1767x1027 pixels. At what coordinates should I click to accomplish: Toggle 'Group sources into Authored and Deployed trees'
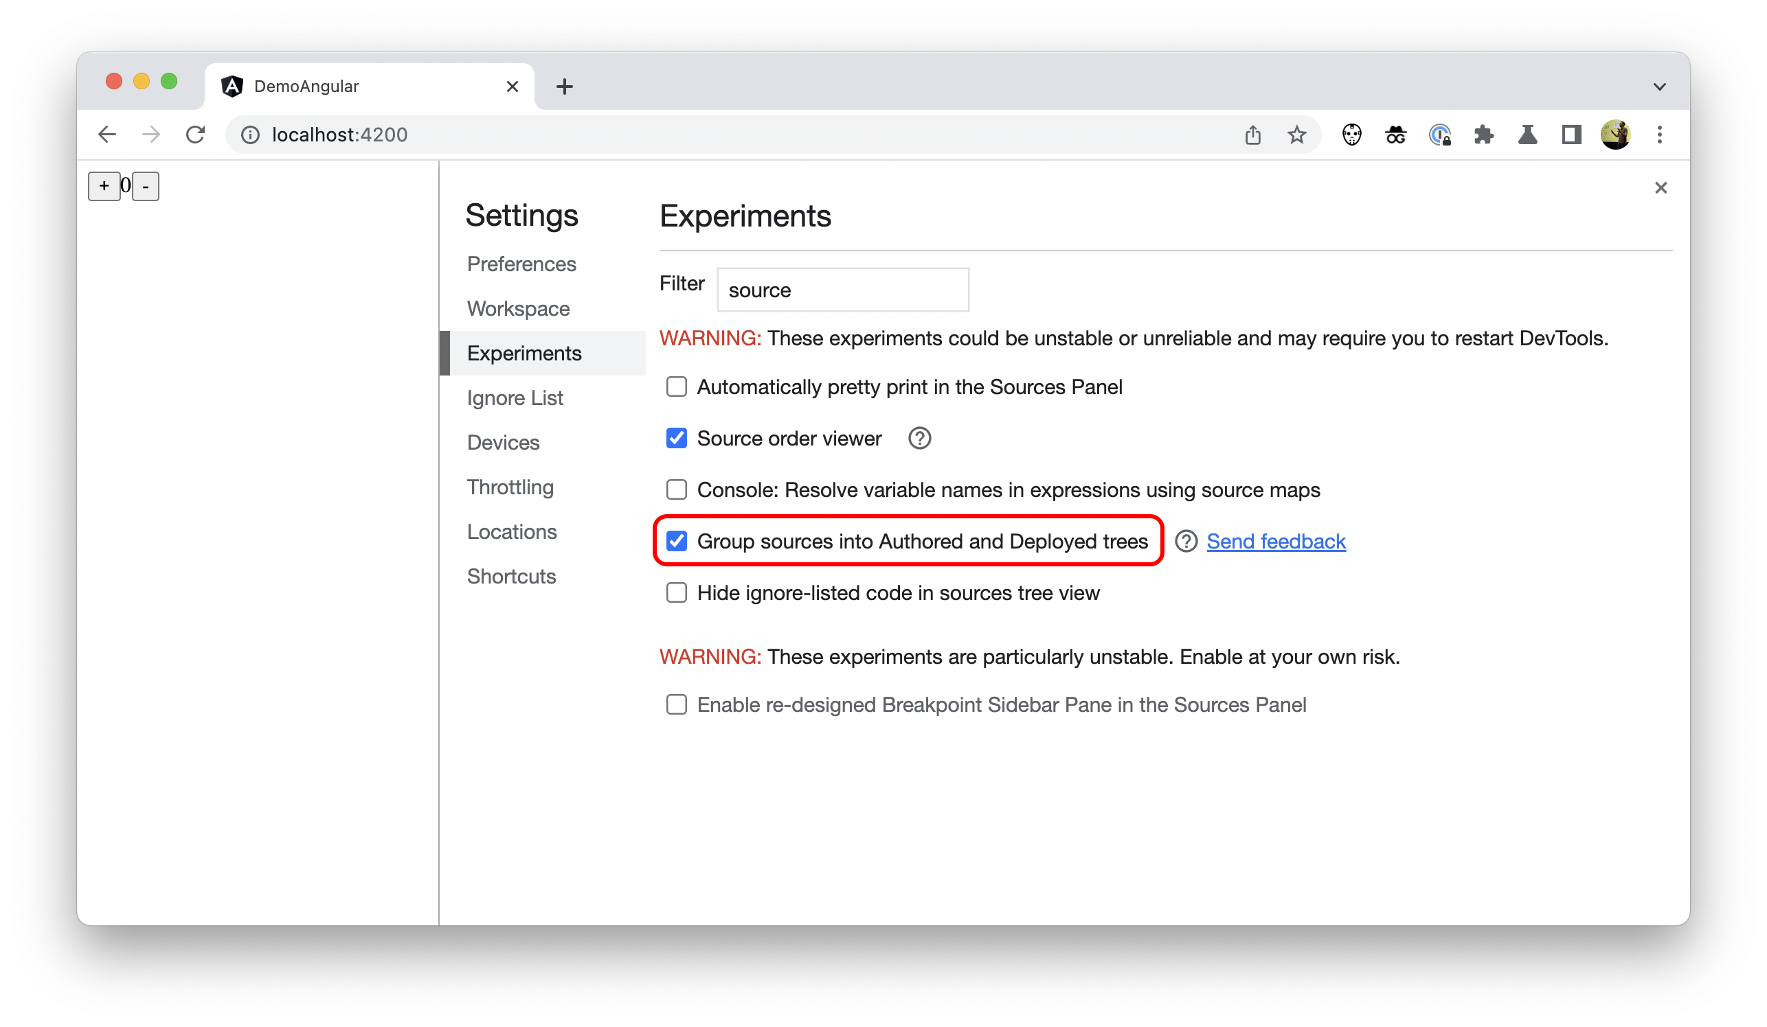click(x=676, y=540)
